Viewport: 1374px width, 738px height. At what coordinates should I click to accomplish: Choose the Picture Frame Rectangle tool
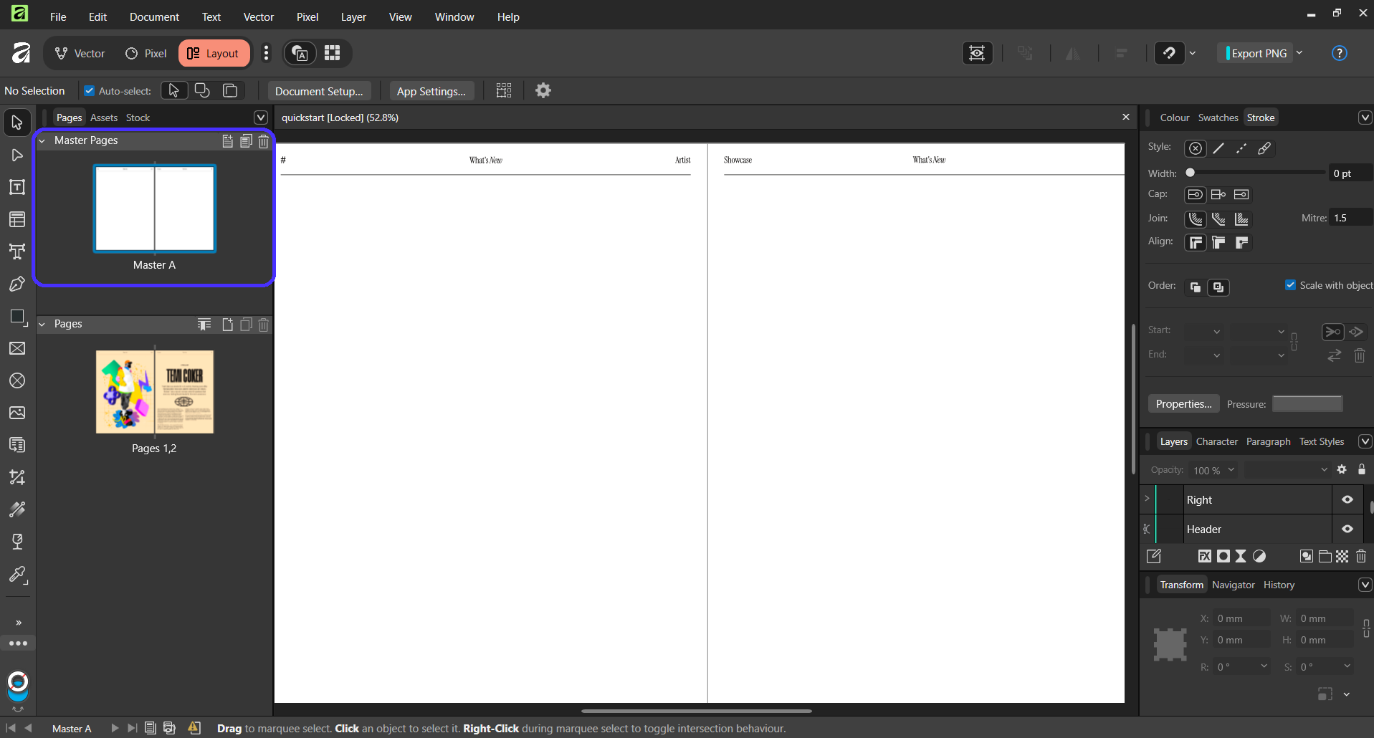click(x=17, y=348)
